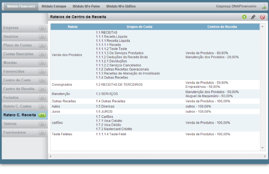The image size is (269, 174).
Task: Click the green add new rateio icon
Action: [x=244, y=17]
